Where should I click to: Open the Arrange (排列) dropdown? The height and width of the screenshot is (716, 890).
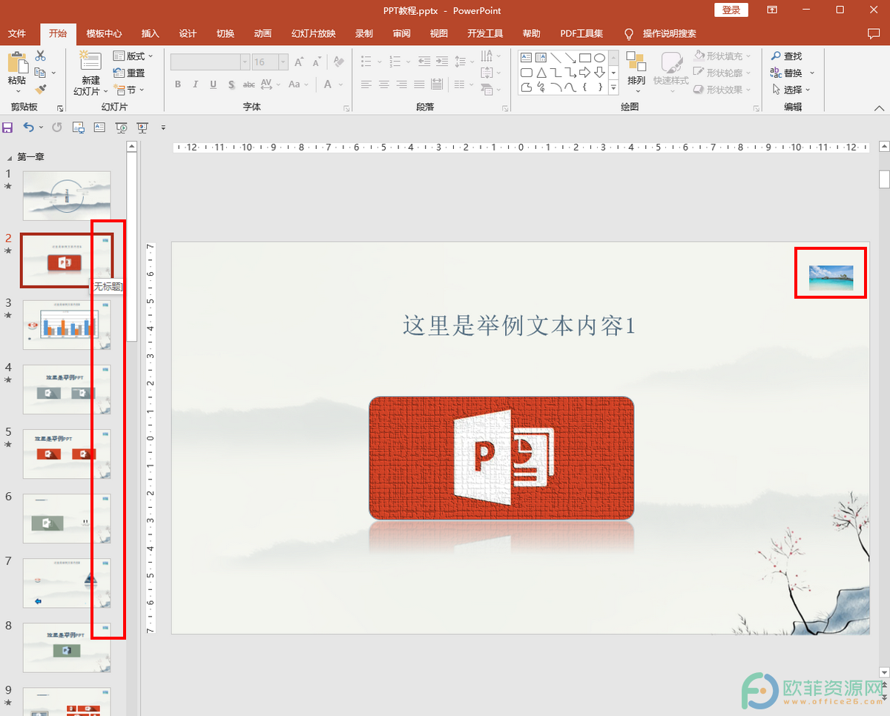tap(636, 70)
